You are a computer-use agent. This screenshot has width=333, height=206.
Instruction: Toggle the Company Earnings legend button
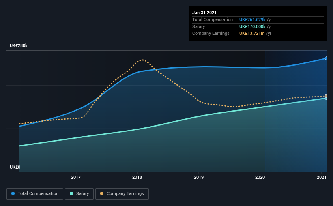point(122,194)
